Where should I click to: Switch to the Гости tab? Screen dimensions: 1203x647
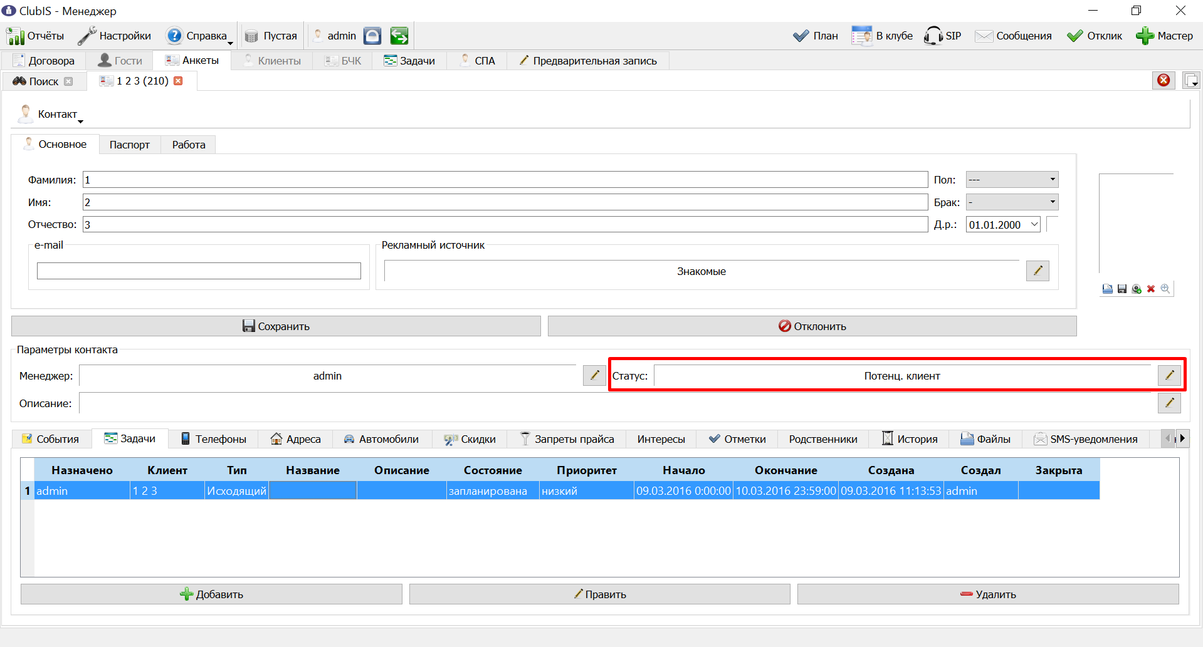[120, 61]
